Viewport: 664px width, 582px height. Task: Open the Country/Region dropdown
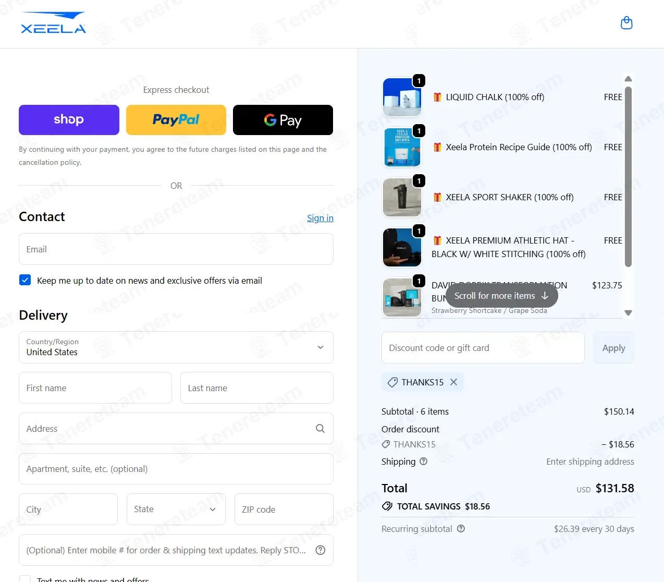(x=176, y=347)
